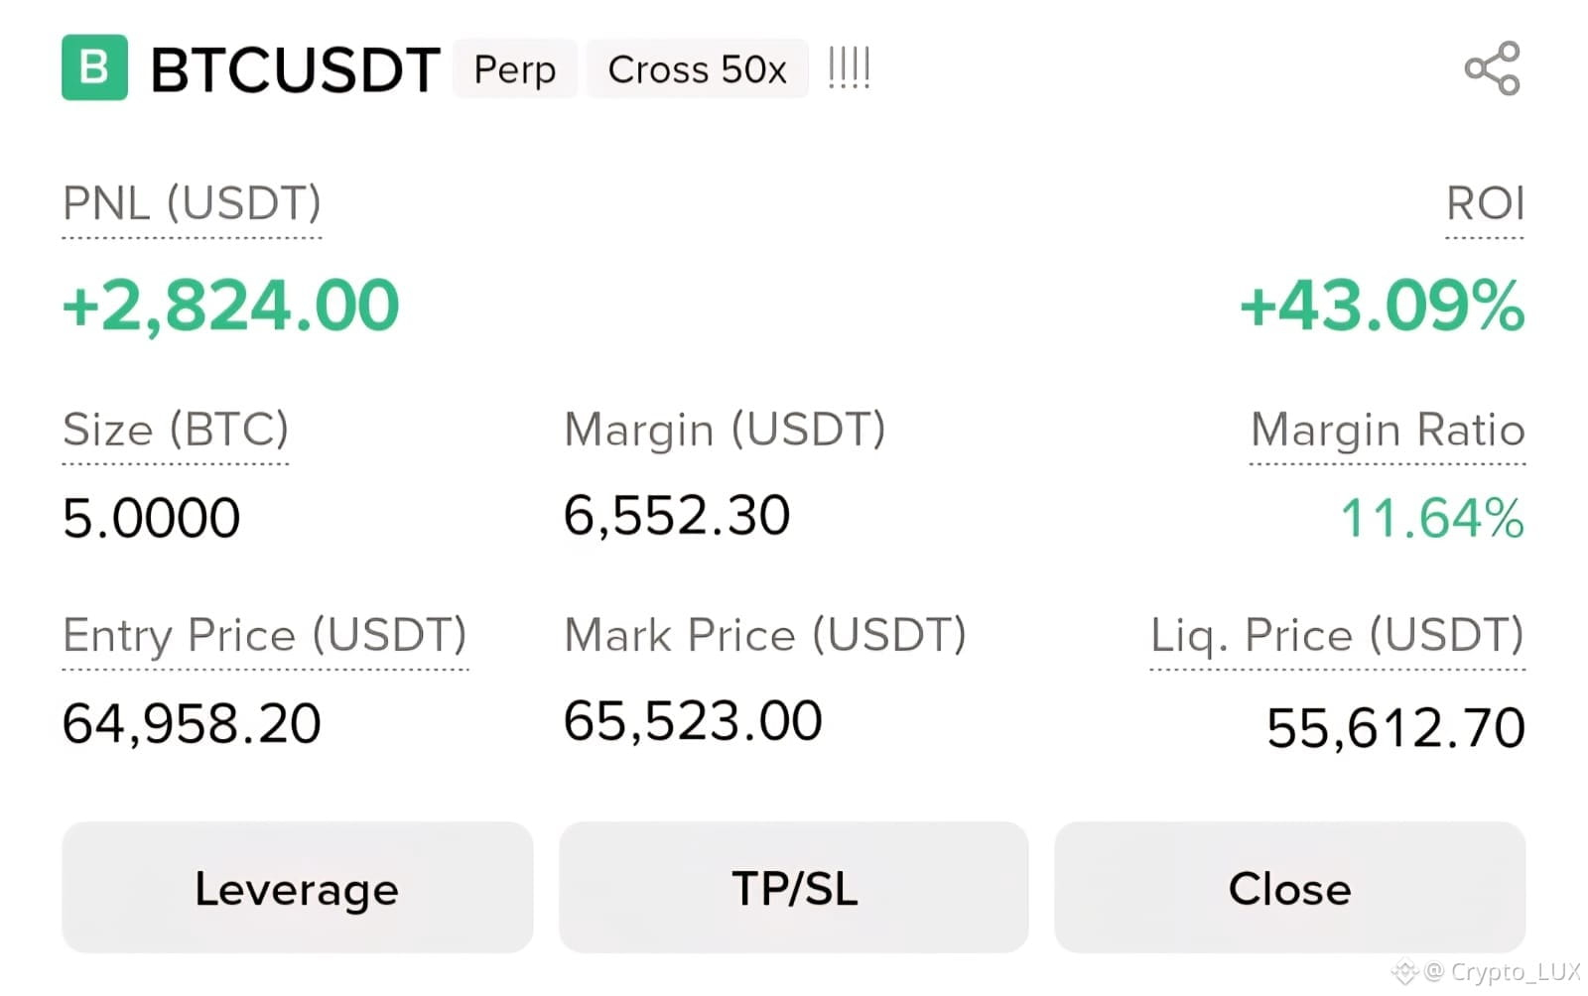
Task: Open the TP/SL settings button
Action: tap(794, 887)
